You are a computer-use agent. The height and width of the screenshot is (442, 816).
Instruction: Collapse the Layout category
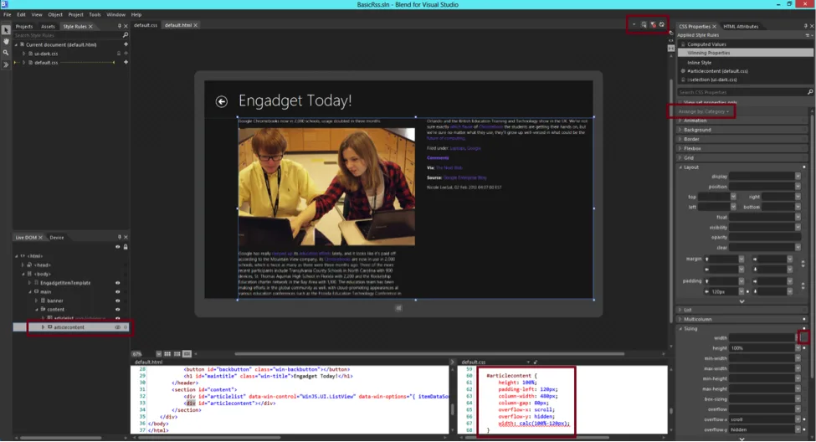click(x=680, y=167)
